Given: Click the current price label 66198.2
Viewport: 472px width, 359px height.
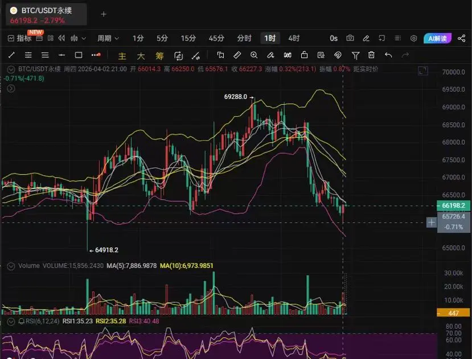Looking at the screenshot, I should (x=453, y=205).
